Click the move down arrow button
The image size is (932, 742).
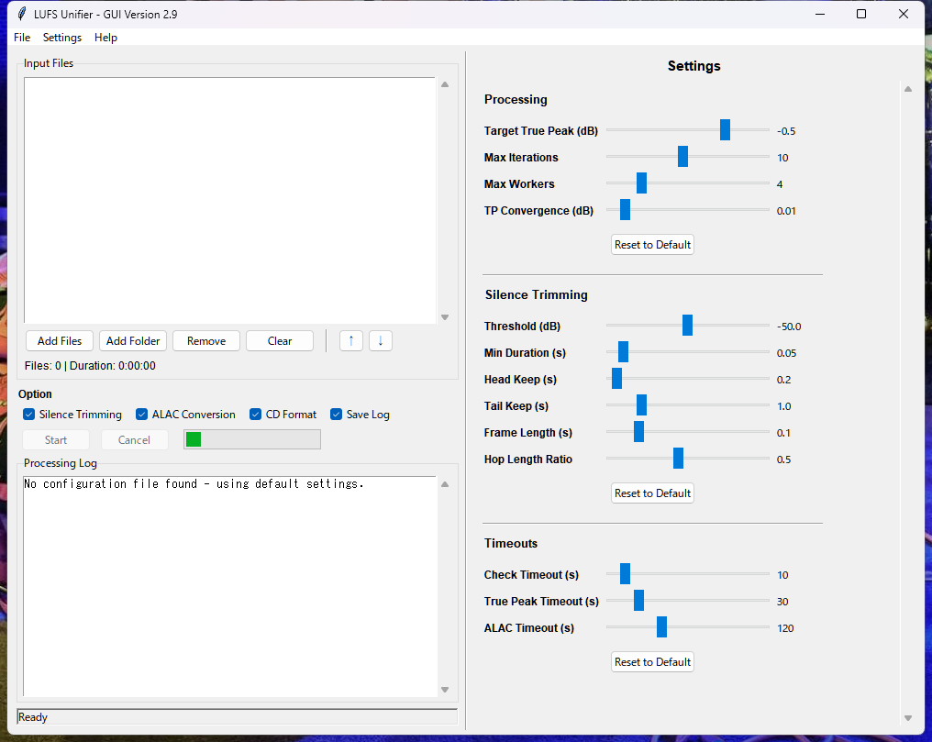381,340
